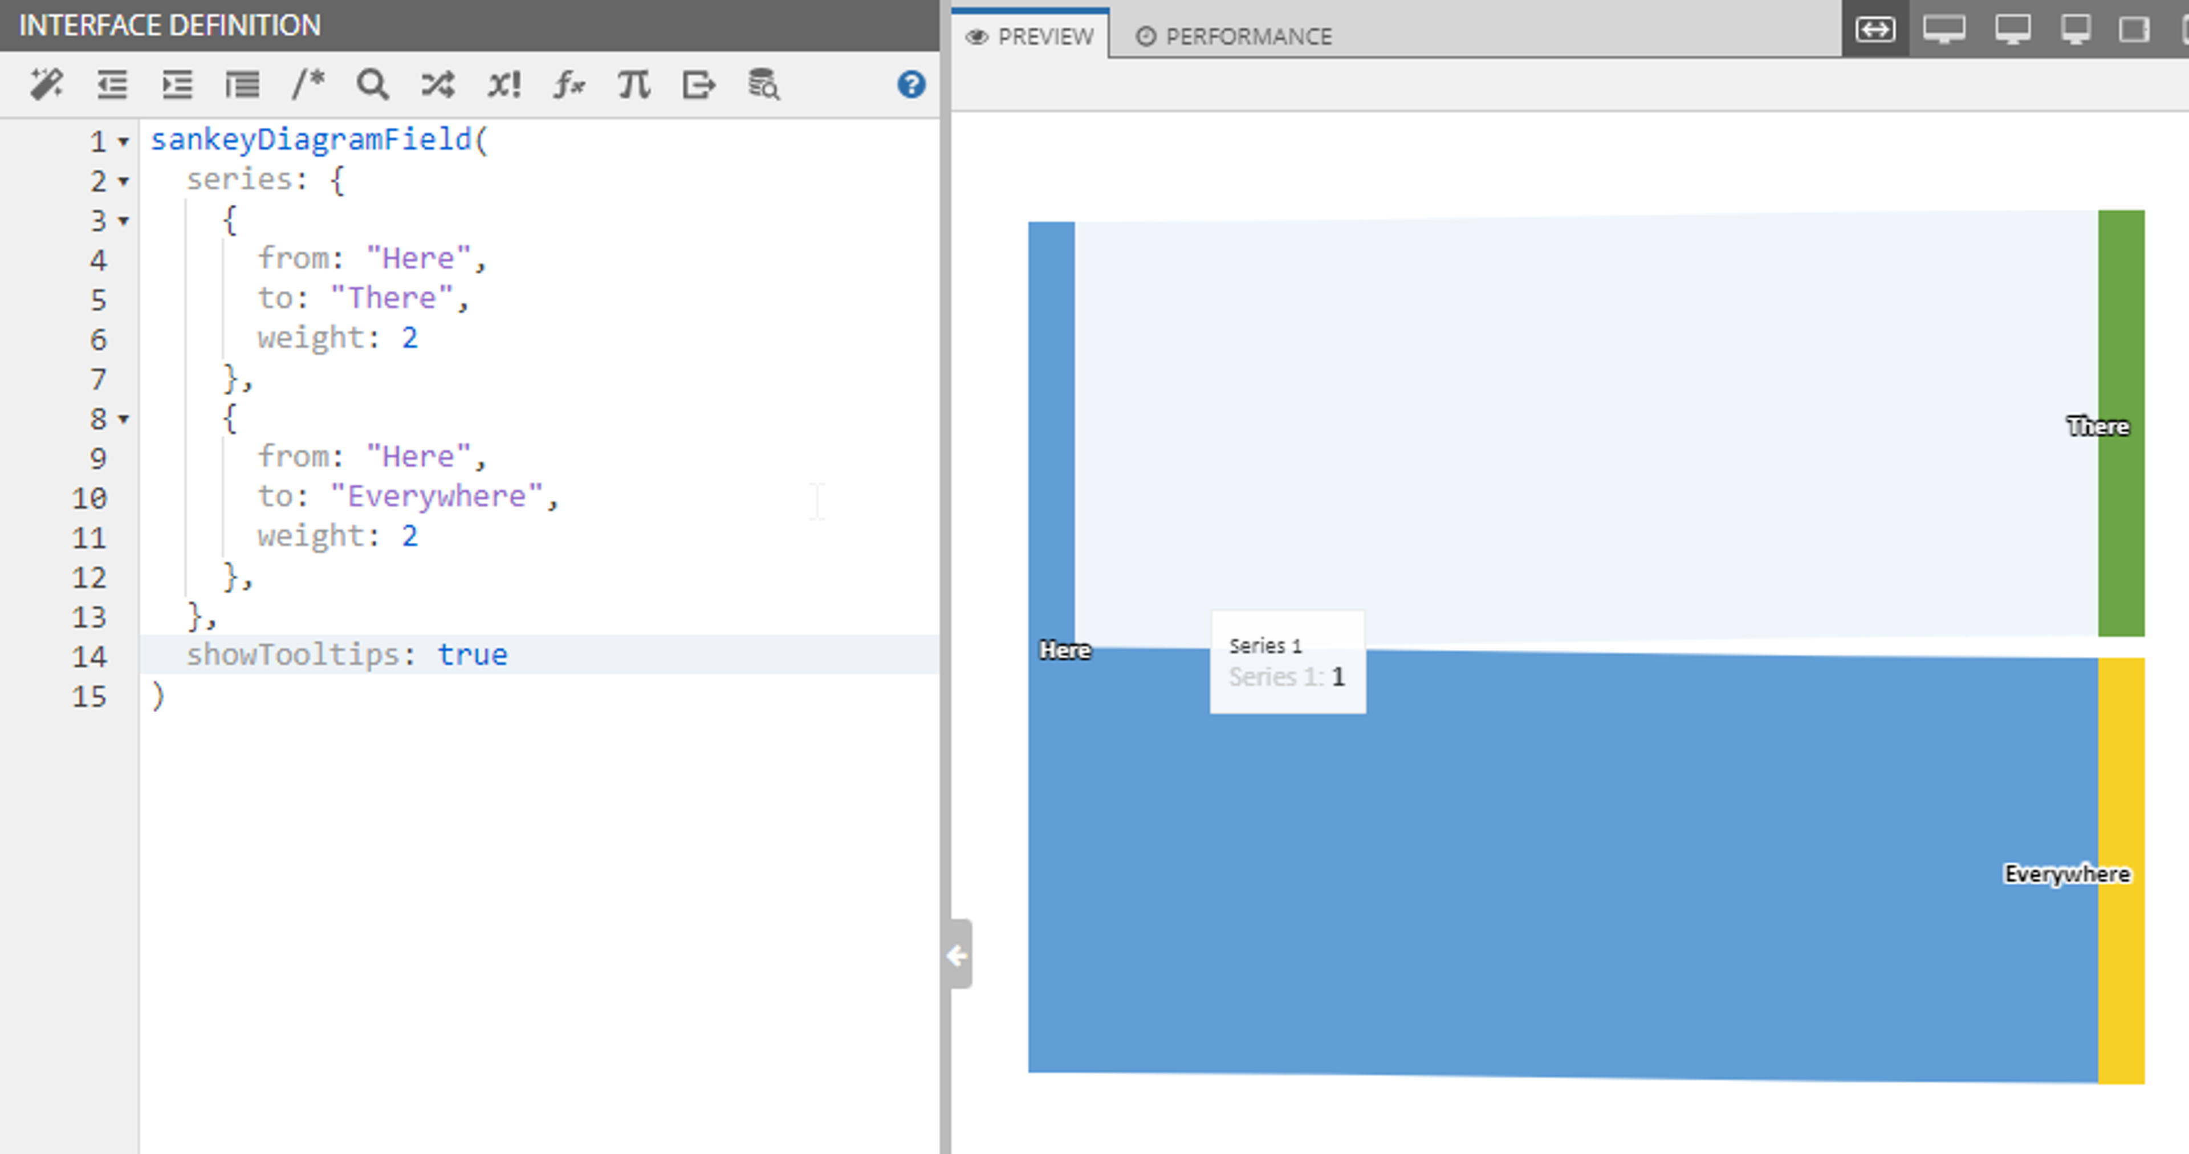2189x1154 pixels.
Task: Click the database query search icon
Action: [763, 84]
